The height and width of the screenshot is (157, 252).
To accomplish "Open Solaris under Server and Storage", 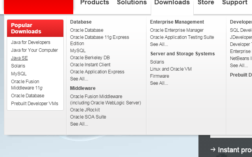I will (157, 62).
